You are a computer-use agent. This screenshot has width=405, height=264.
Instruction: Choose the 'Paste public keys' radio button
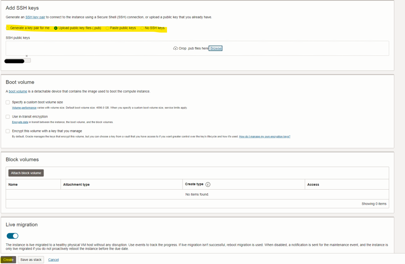[x=107, y=28]
